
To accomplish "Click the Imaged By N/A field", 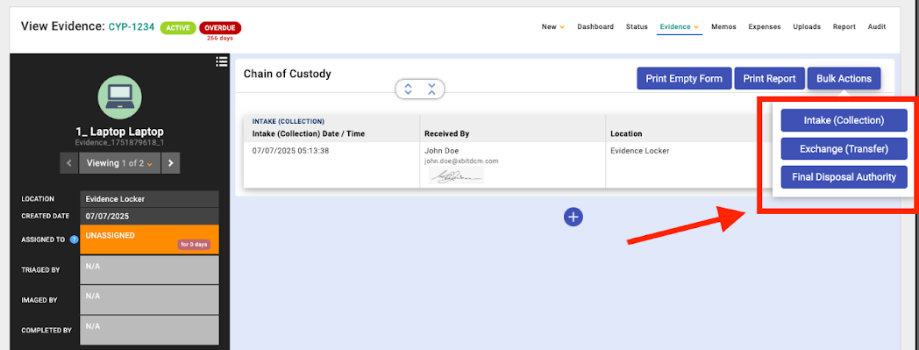I will pos(149,300).
